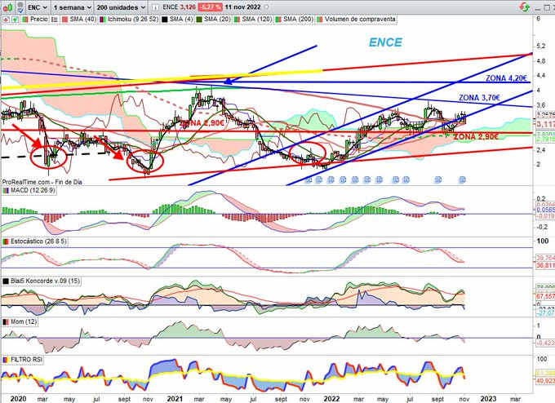Open the 'Volumen de compraventa' label
The width and height of the screenshot is (555, 403).
click(360, 20)
